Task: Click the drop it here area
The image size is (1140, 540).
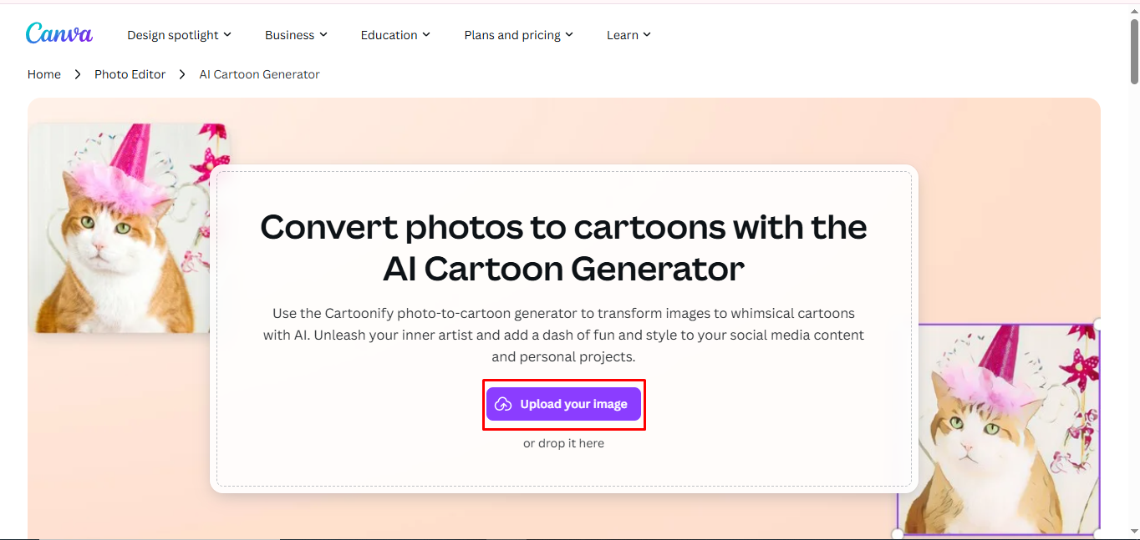Action: (563, 443)
